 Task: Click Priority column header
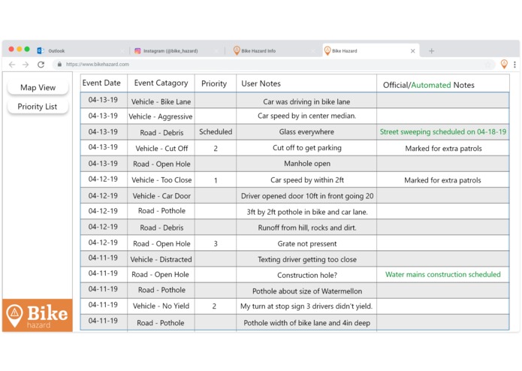click(x=214, y=83)
